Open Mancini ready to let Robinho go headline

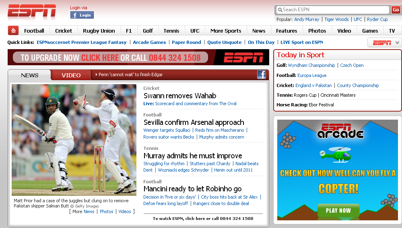192,189
